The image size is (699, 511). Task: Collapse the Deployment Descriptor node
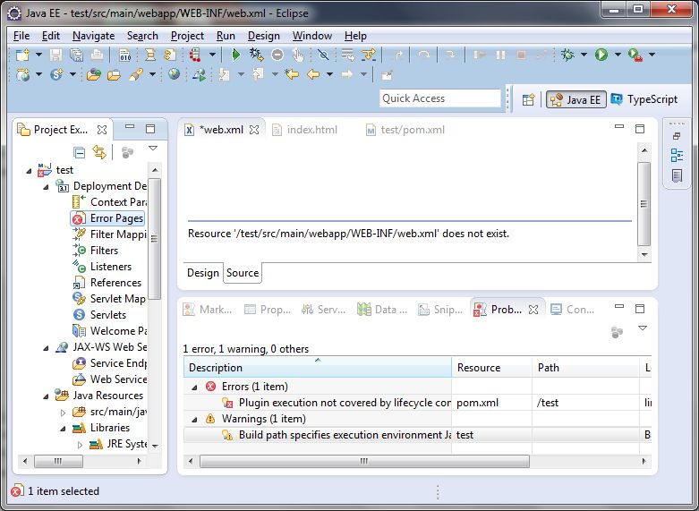coord(46,187)
